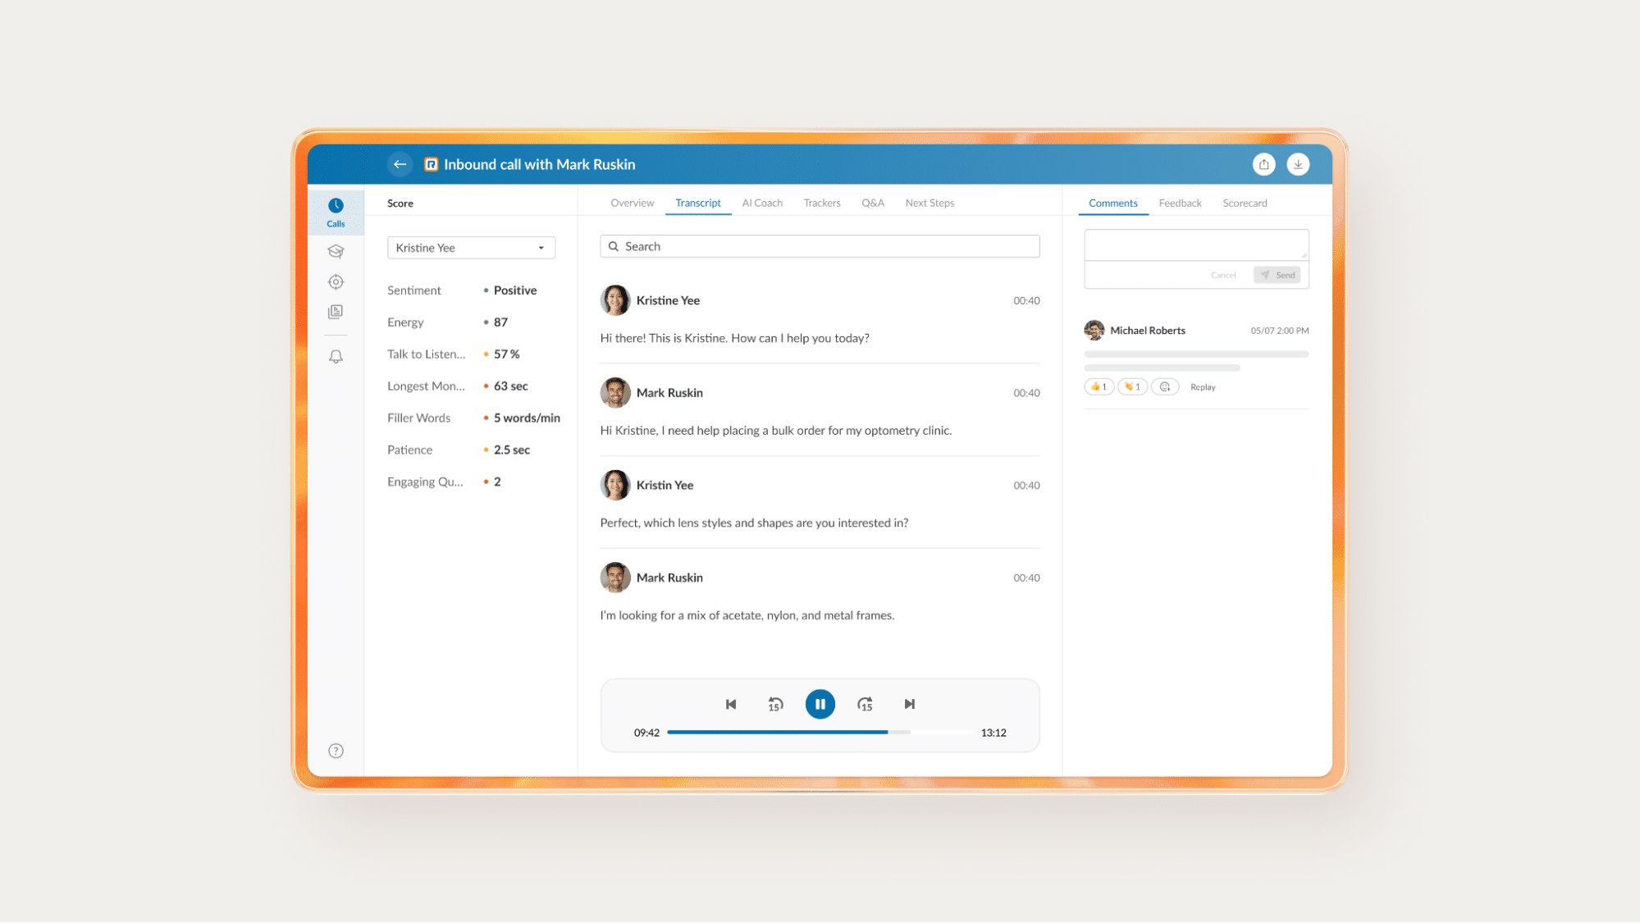Pause the call playback
This screenshot has height=923, width=1640.
point(820,704)
